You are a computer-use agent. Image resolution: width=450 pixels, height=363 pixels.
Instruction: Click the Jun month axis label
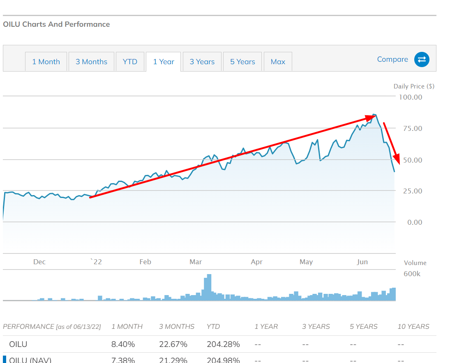pyautogui.click(x=362, y=262)
